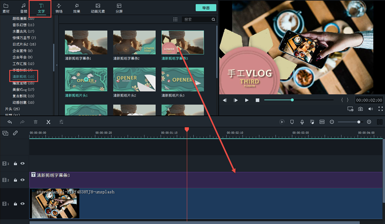Viewport: 385px width, 224px height.
Task: Switch to the 转场 transitions tab
Action: pos(59,8)
